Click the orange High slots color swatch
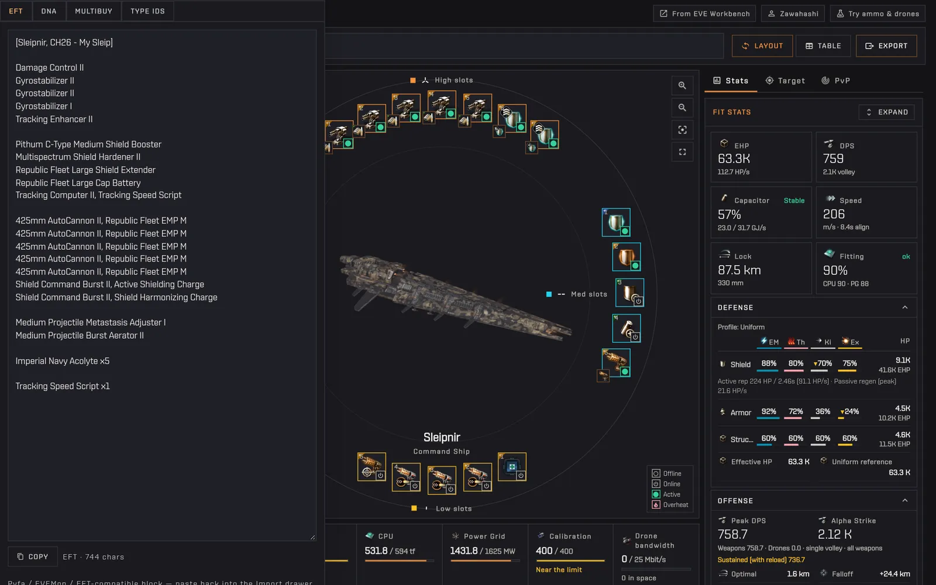Screen dimensions: 936x585 pos(413,80)
